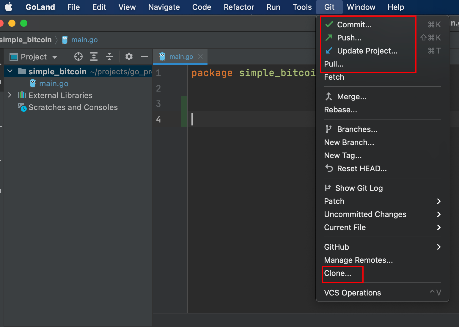Click Select Opened File target icon
Viewport: 459px width, 327px height.
click(78, 56)
